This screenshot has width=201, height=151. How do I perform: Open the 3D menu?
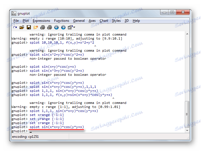point(126,21)
